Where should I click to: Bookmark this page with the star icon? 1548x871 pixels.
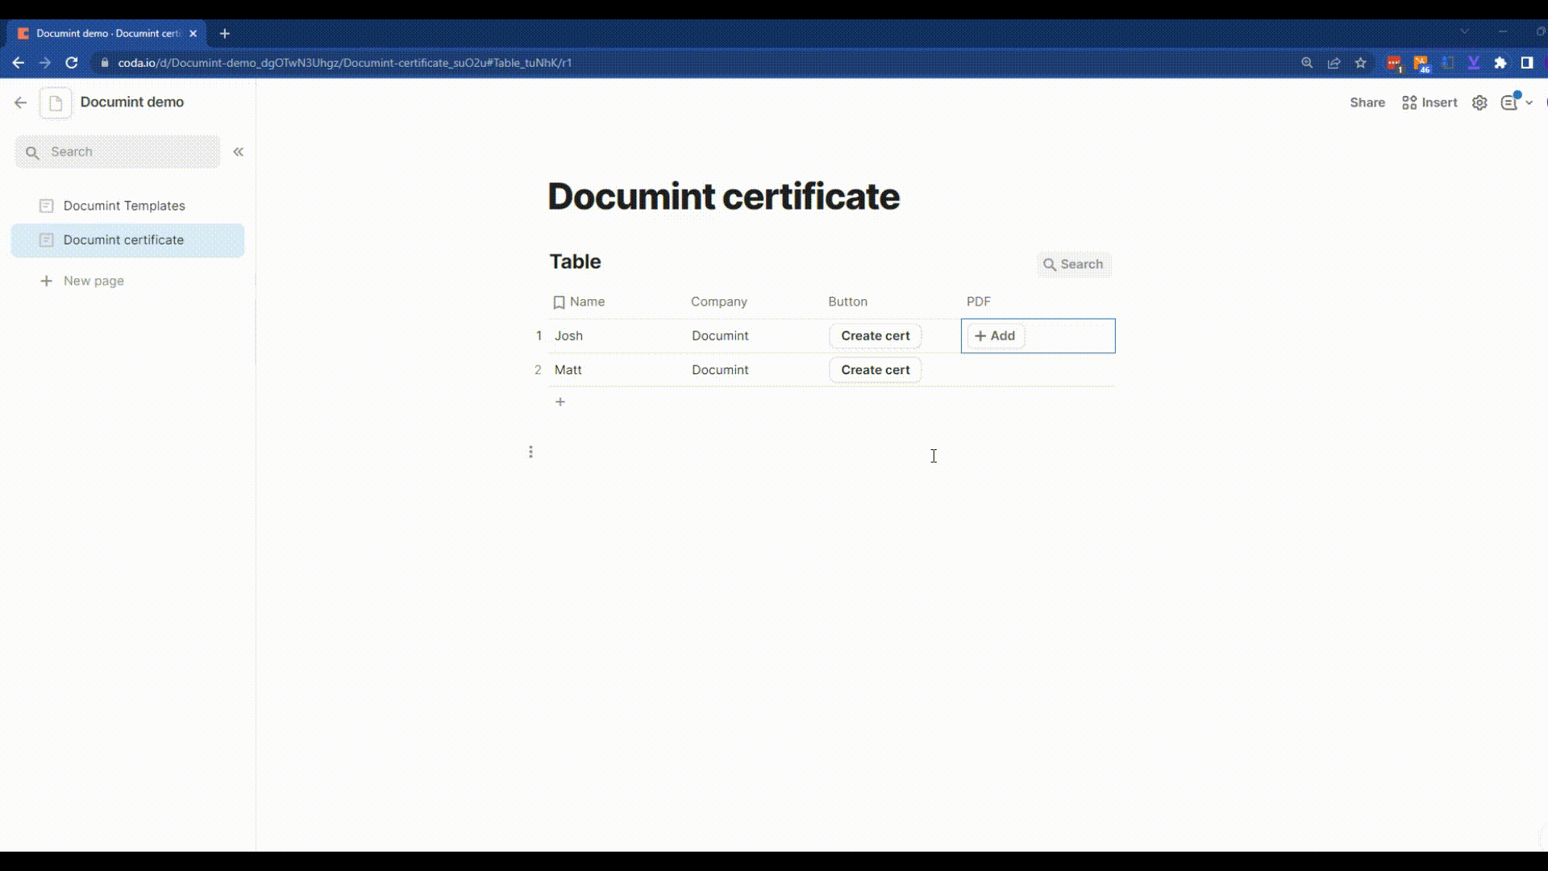[1361, 63]
